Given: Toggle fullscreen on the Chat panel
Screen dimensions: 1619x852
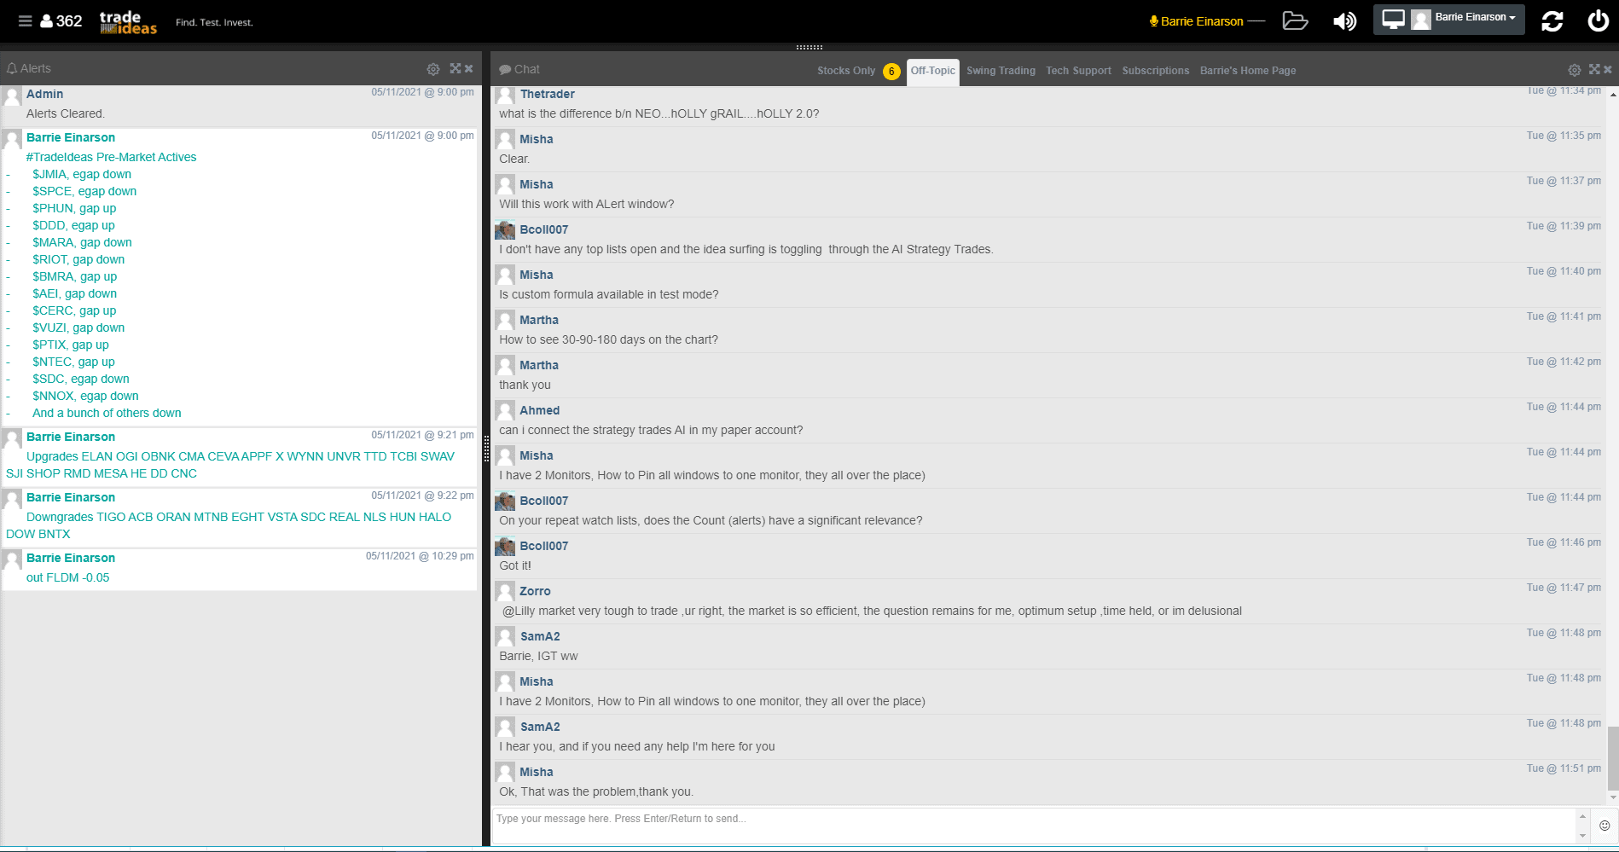Looking at the screenshot, I should click(x=1594, y=69).
